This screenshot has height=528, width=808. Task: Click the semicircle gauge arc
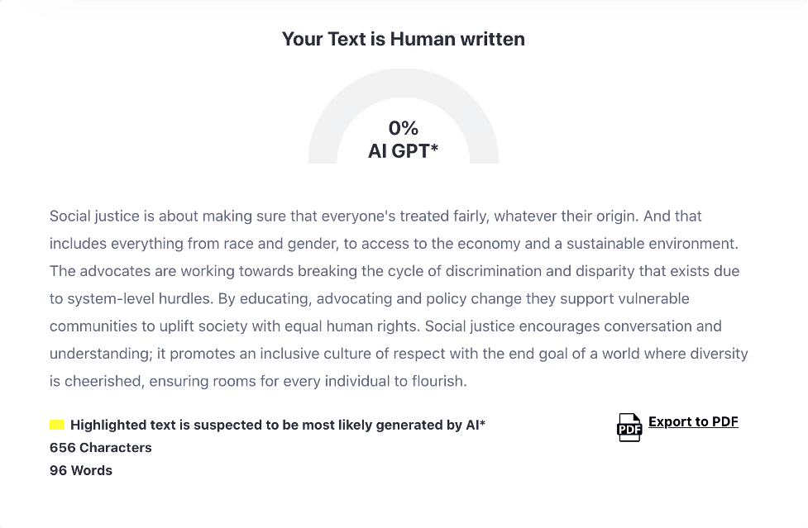404,83
